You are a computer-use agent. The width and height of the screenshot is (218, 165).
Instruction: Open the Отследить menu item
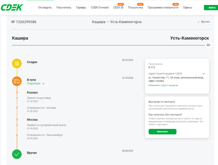[x=45, y=7]
